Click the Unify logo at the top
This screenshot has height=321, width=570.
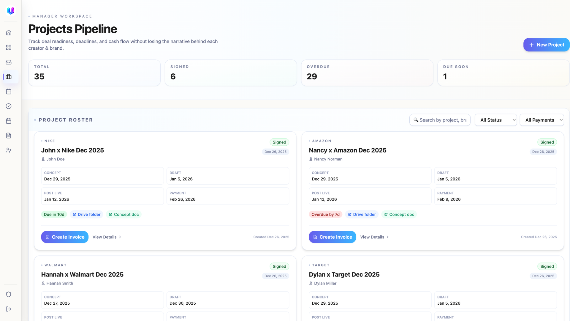[10, 11]
